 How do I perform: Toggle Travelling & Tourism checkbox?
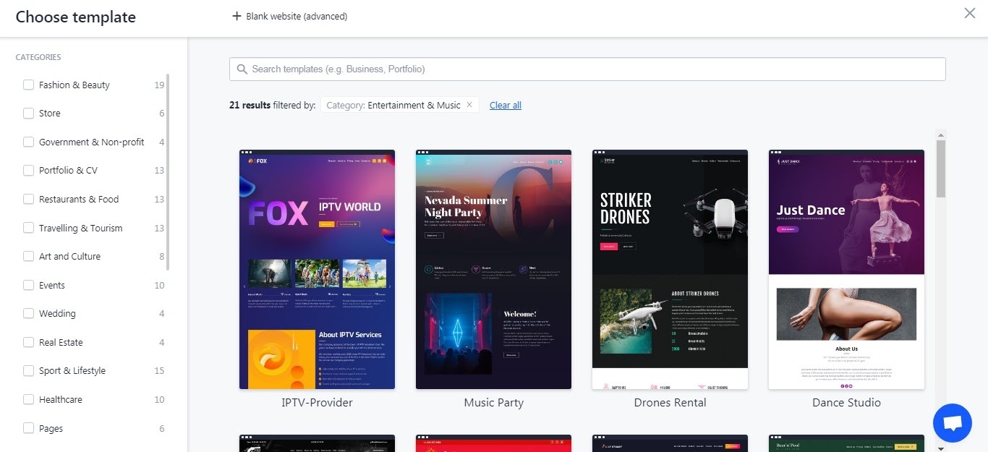[x=29, y=228]
